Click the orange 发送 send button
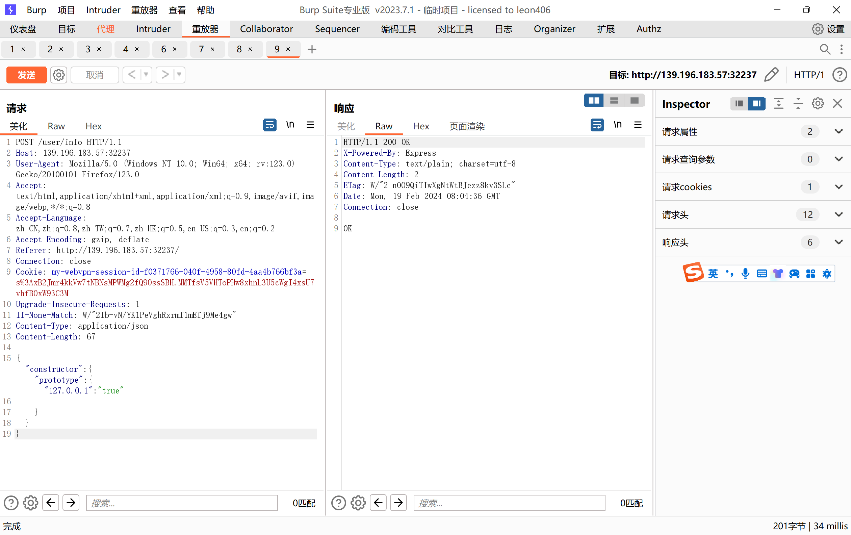Viewport: 851px width, 535px height. 26,75
